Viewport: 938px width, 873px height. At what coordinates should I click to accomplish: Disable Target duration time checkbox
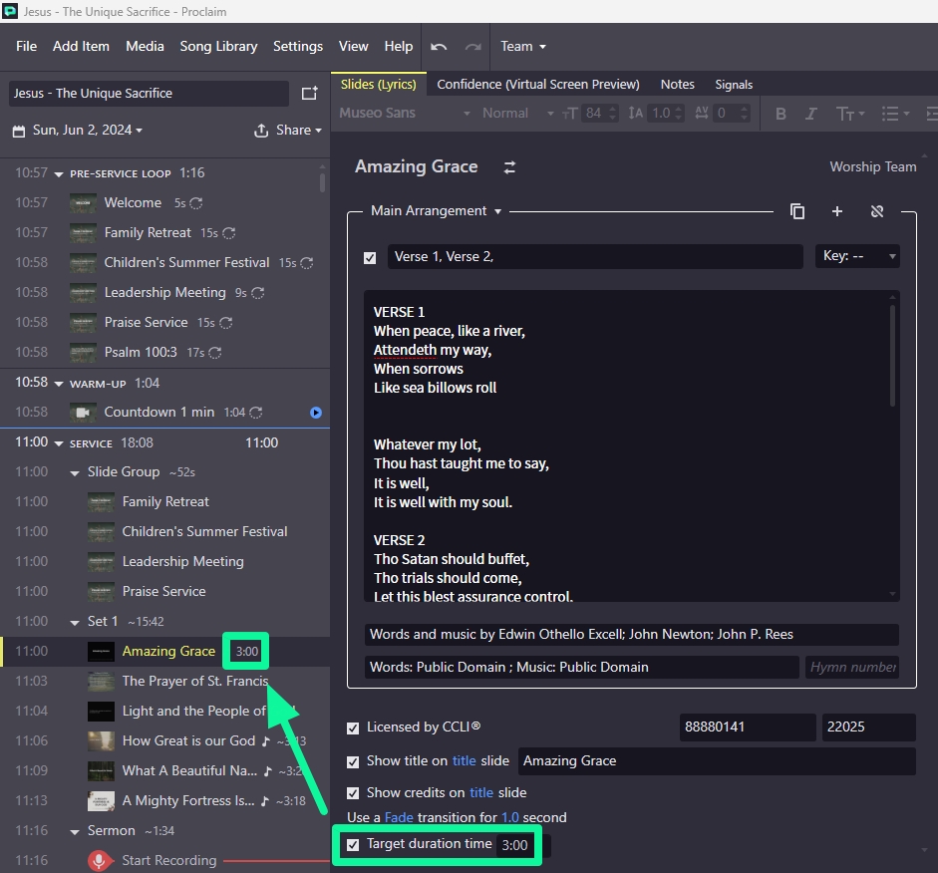click(353, 845)
